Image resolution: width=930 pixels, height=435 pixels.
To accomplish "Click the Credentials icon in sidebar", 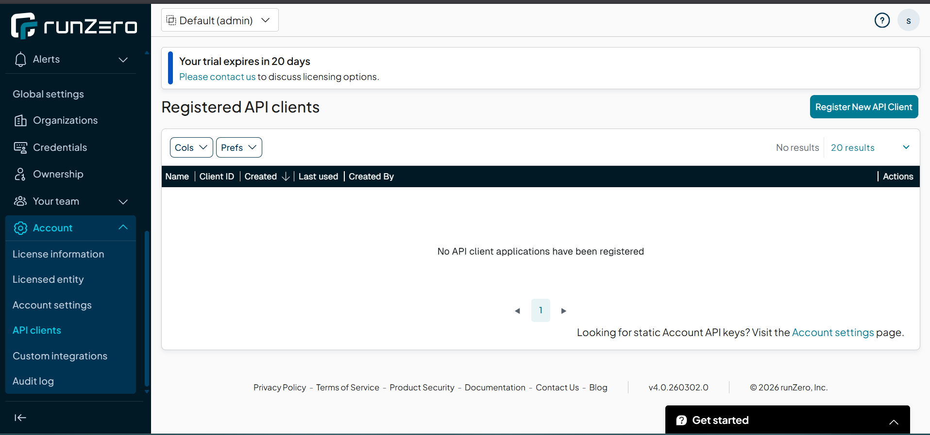I will click(x=20, y=147).
